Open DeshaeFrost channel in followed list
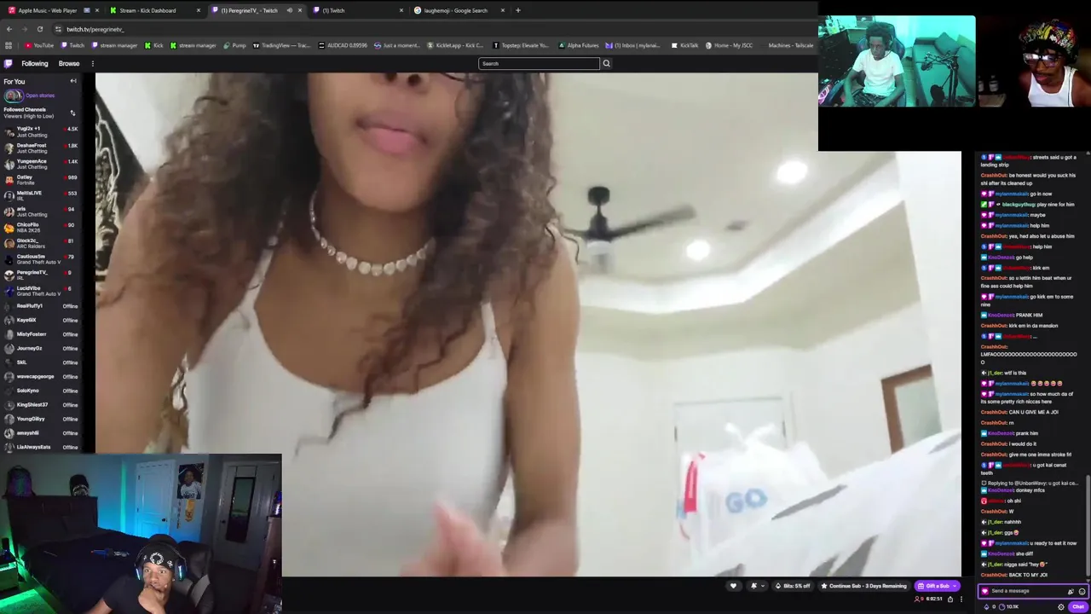The height and width of the screenshot is (614, 1091). click(40, 148)
